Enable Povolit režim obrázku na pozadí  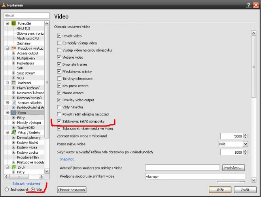[x=59, y=114]
